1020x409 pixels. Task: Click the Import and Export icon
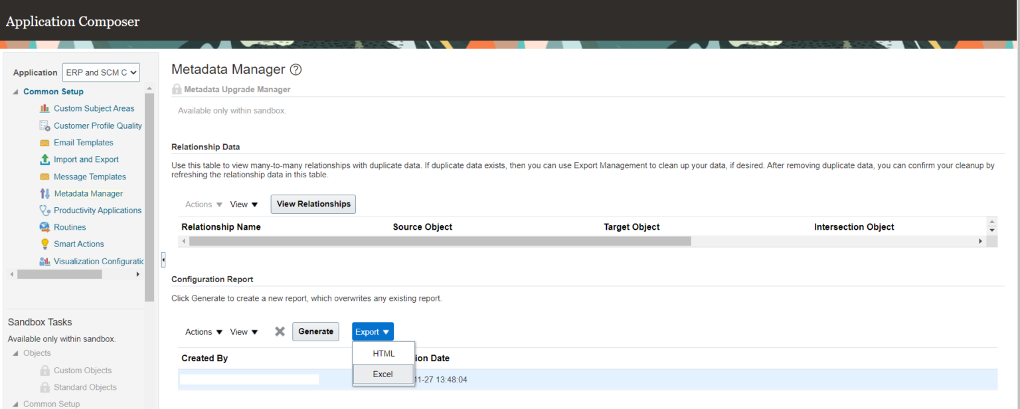(44, 159)
